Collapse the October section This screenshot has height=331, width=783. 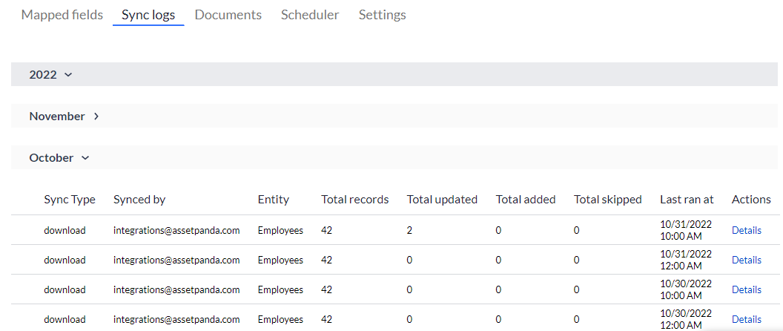pyautogui.click(x=59, y=158)
